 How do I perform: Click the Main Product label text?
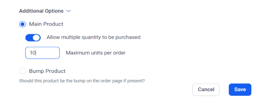point(46,24)
